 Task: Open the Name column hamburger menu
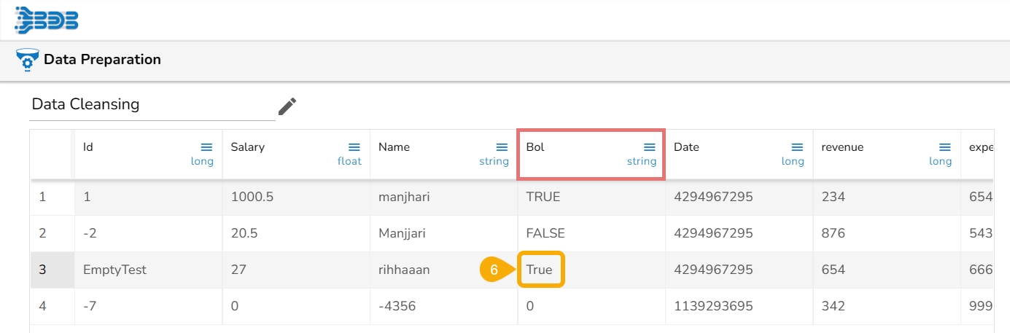[x=502, y=147]
